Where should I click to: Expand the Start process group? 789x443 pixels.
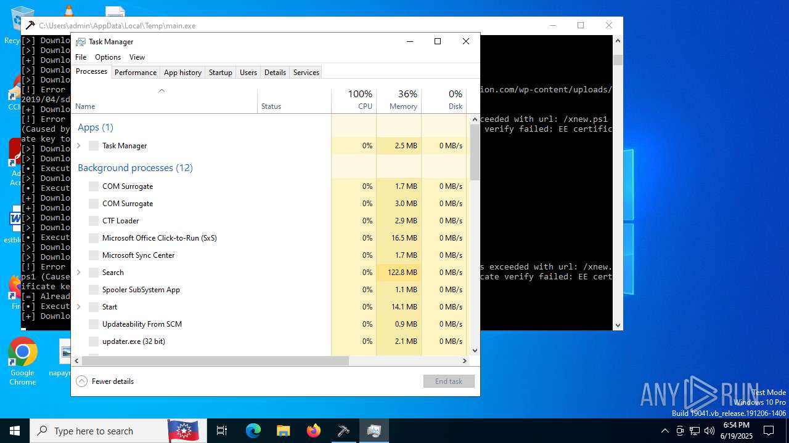[x=78, y=307]
